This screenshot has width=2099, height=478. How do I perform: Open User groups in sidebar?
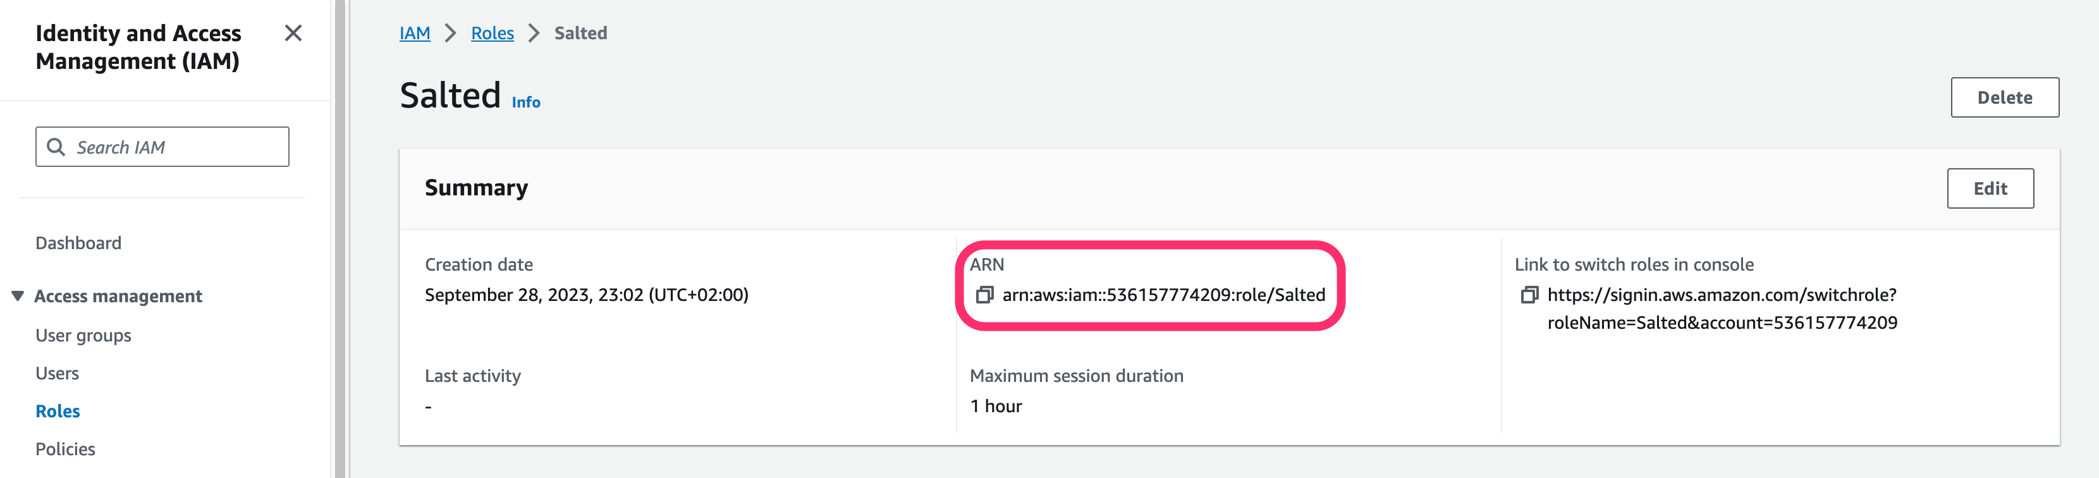point(83,336)
